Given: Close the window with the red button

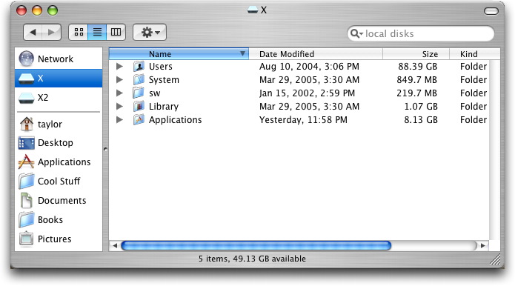Looking at the screenshot, I should [21, 10].
